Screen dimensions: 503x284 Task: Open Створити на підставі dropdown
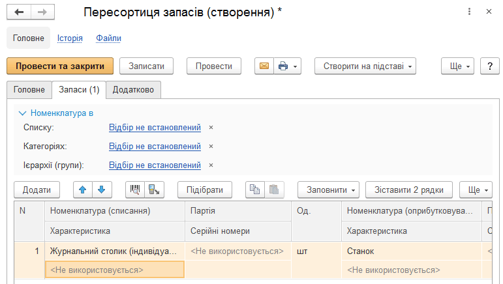pyautogui.click(x=365, y=66)
